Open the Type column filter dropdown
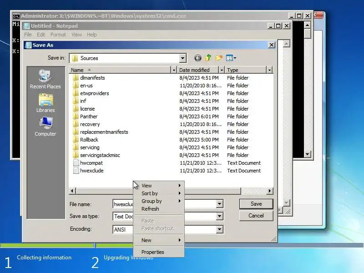The image size is (364, 273). point(269,70)
